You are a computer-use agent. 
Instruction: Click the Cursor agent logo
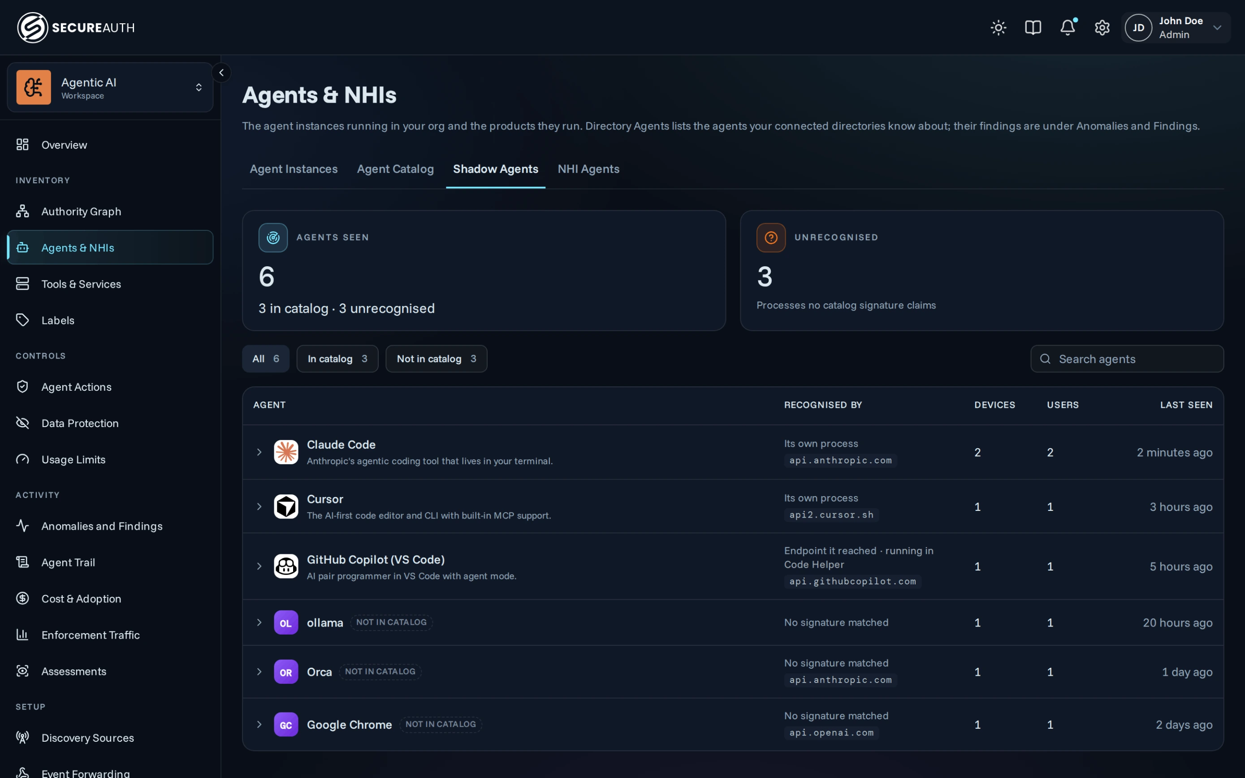click(x=286, y=506)
